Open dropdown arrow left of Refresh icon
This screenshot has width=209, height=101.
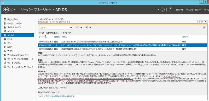(x=159, y=10)
